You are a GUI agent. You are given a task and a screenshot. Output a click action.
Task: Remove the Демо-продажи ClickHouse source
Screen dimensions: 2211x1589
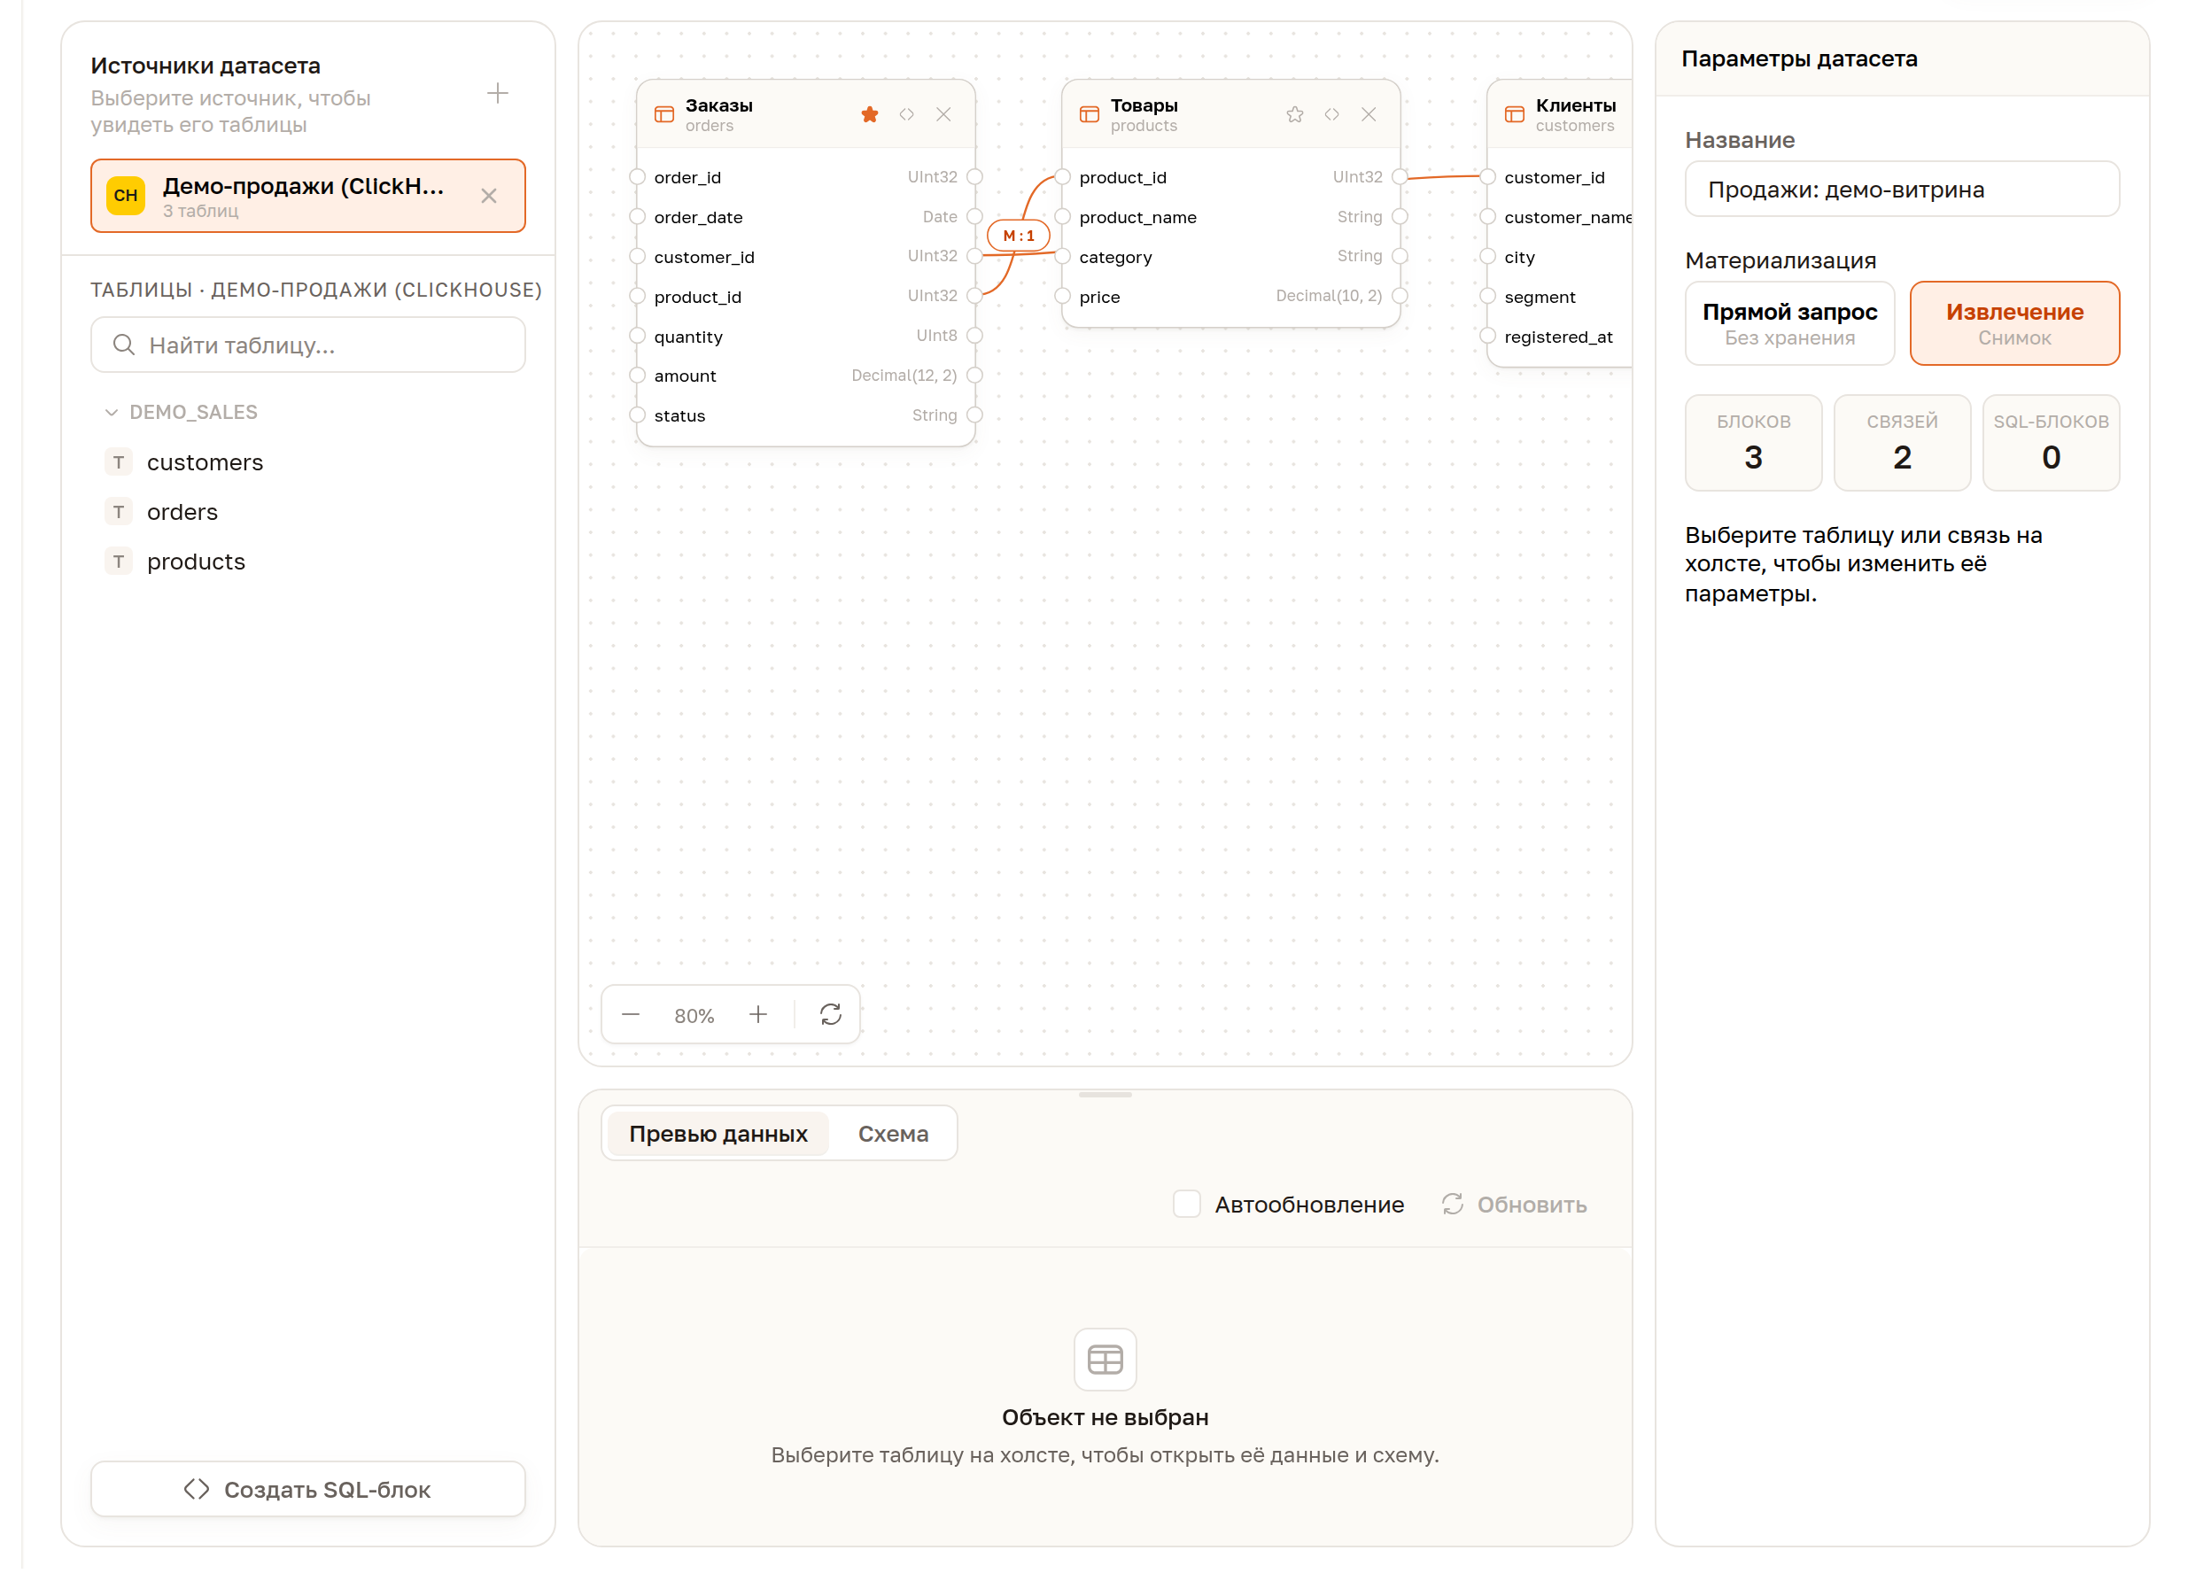[x=488, y=196]
